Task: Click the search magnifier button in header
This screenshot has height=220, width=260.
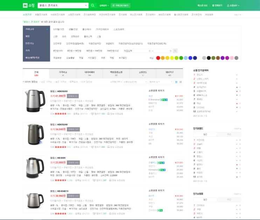Action: 92,6
